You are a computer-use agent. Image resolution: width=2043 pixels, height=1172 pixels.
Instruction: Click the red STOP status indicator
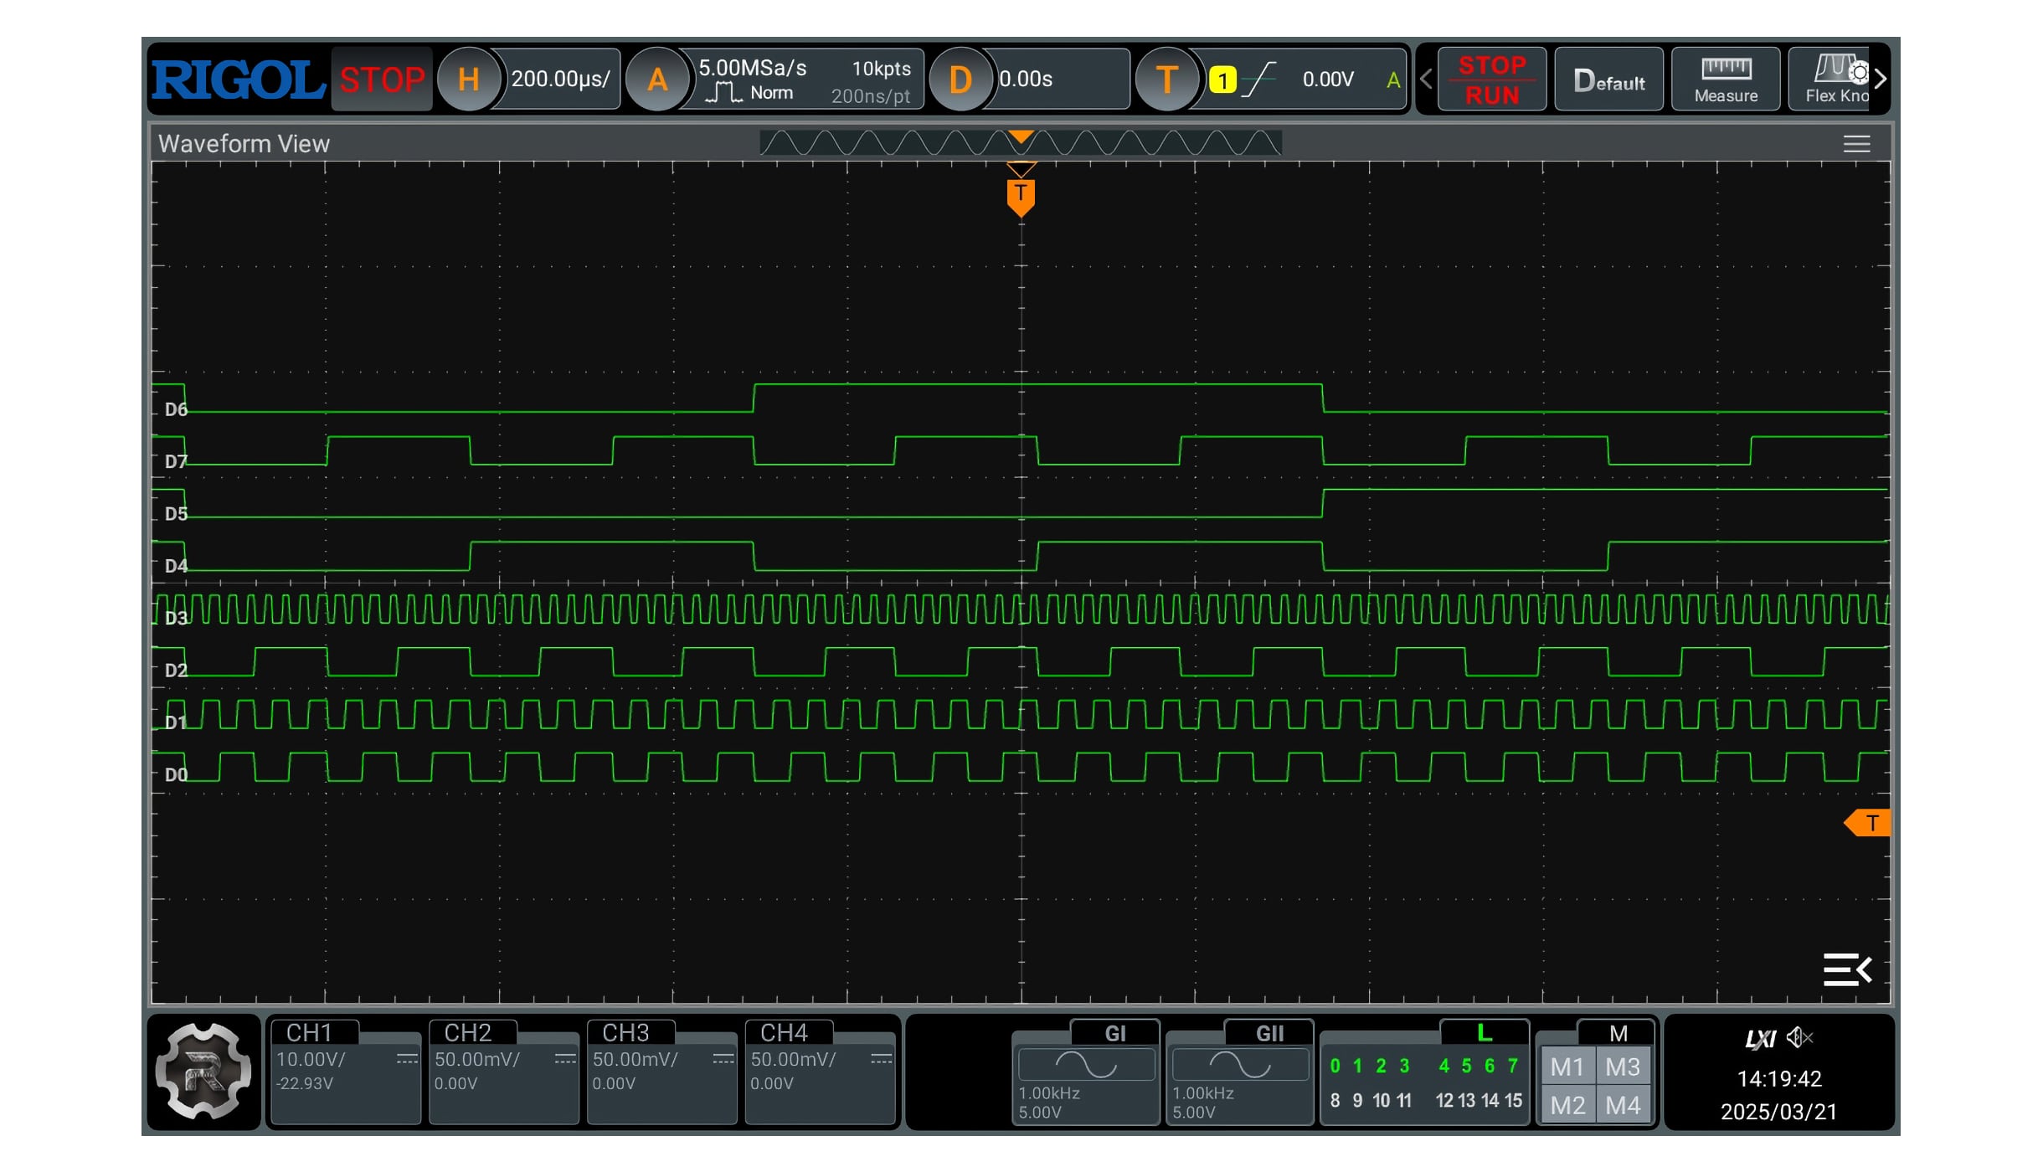(x=382, y=80)
